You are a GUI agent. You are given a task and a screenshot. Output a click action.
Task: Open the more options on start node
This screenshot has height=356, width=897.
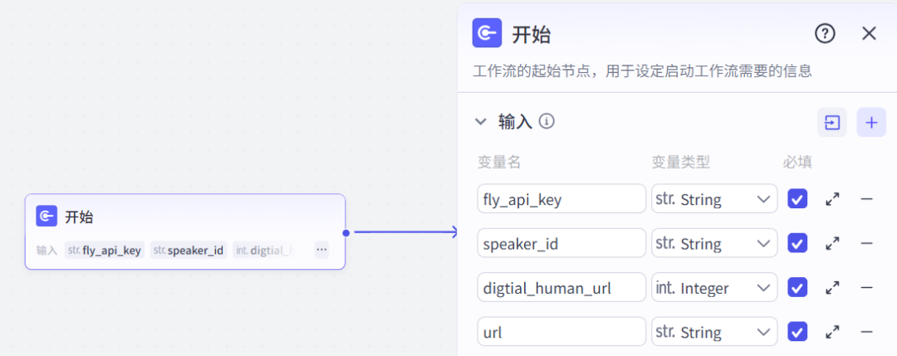click(x=321, y=249)
